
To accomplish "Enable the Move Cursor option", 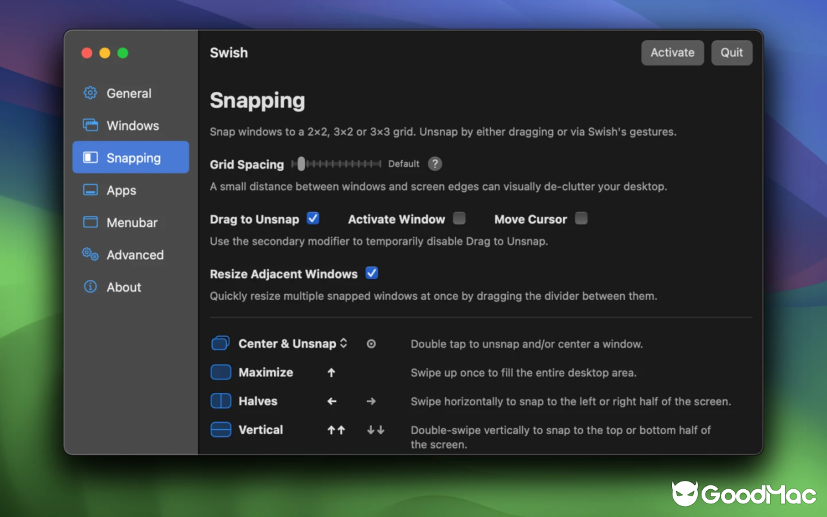I will (581, 218).
